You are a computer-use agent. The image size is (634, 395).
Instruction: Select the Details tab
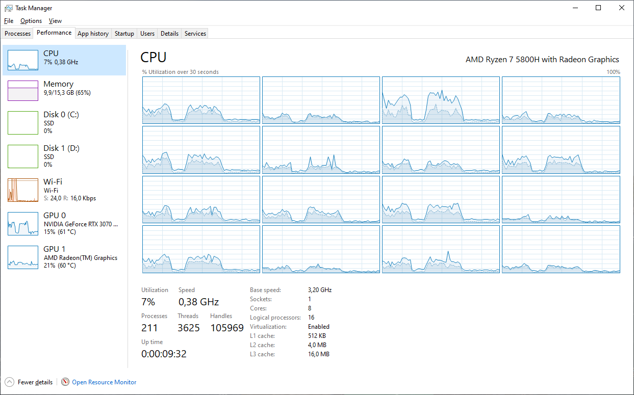pyautogui.click(x=169, y=33)
